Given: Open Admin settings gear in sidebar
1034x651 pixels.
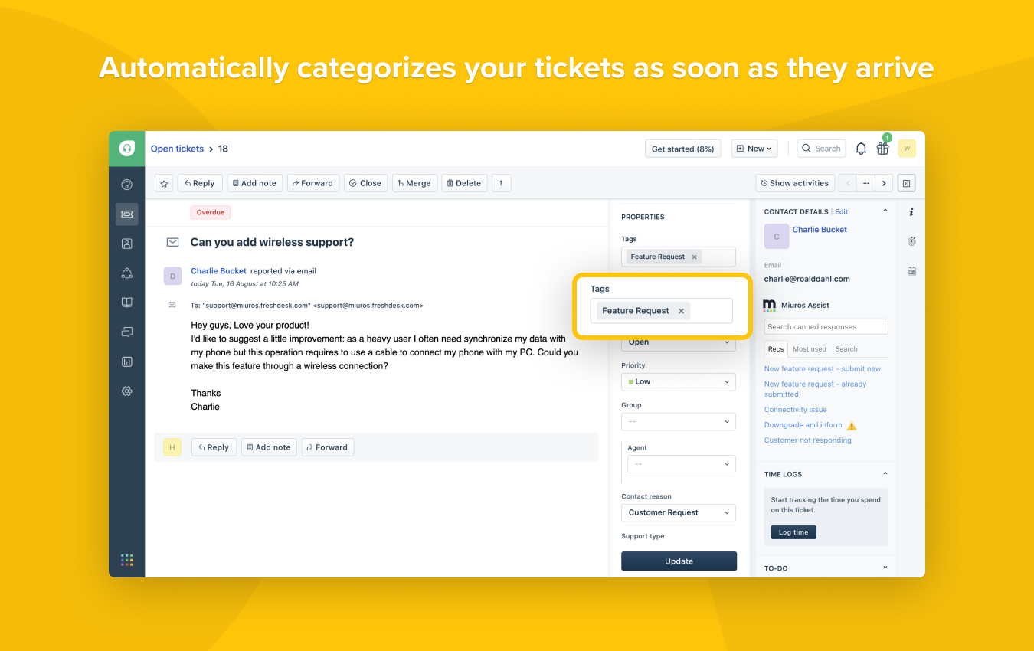Looking at the screenshot, I should tap(127, 391).
